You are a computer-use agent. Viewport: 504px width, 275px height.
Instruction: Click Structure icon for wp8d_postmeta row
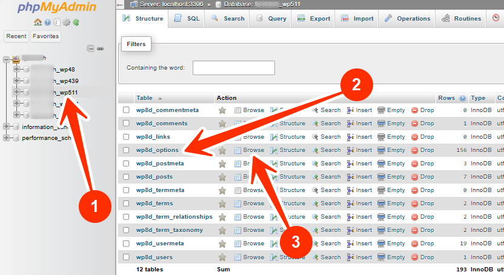click(274, 164)
